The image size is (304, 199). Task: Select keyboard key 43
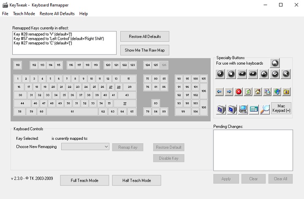pyautogui.click(x=127, y=95)
